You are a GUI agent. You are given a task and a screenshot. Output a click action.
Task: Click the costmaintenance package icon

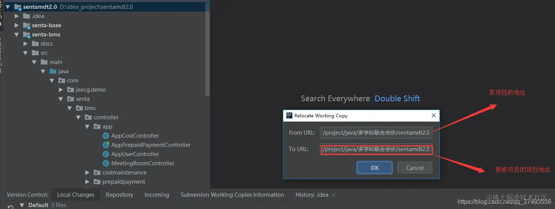tap(97, 173)
